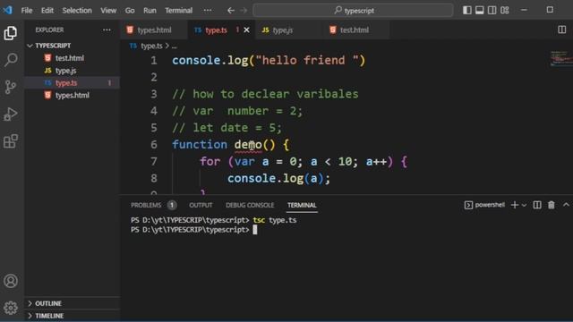Click the console.log hello friend line
The height and width of the screenshot is (322, 573).
pyautogui.click(x=269, y=60)
